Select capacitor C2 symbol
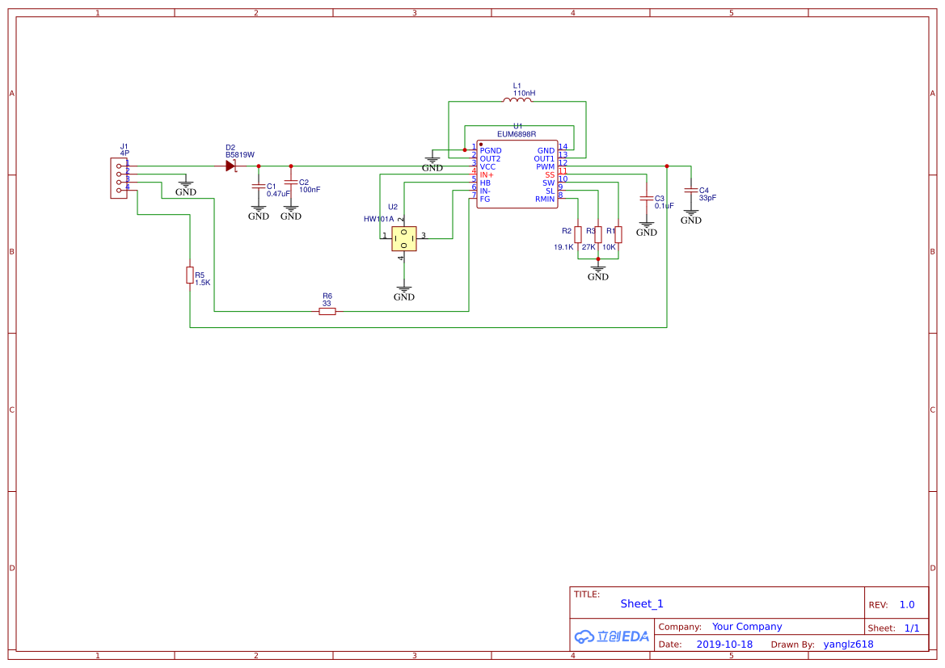945x668 pixels. tap(291, 182)
